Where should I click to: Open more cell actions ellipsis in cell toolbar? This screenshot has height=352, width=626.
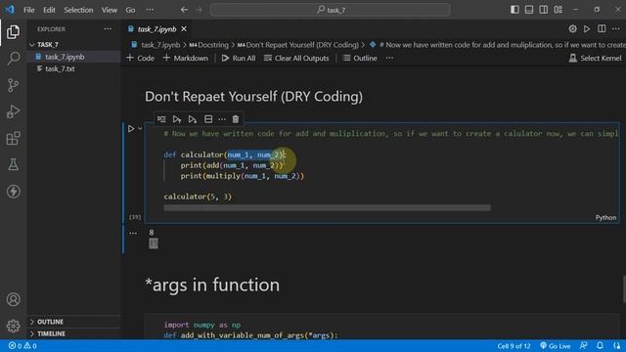click(222, 119)
